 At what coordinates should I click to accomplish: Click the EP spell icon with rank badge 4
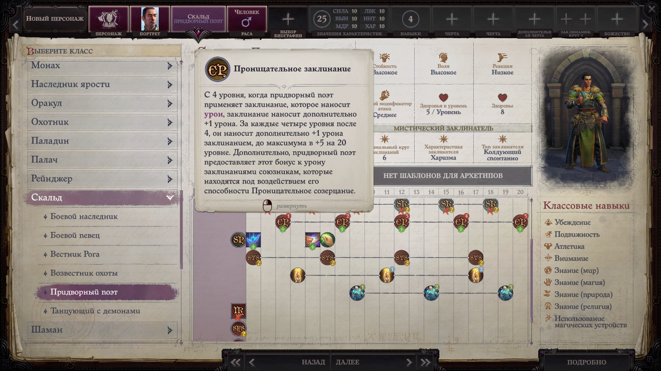[461, 222]
